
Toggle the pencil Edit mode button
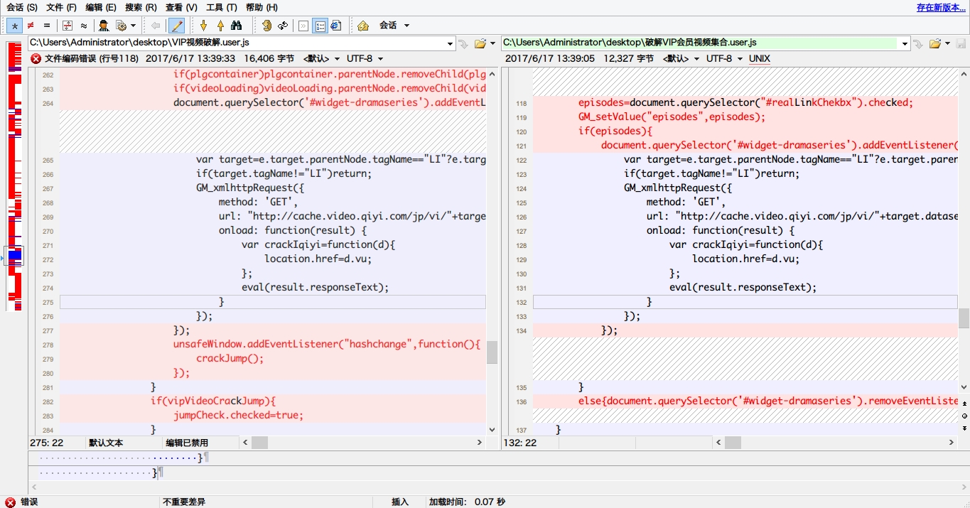[x=176, y=26]
